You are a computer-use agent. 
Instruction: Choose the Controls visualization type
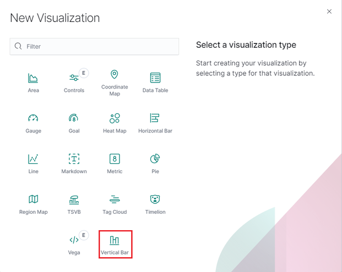point(74,81)
